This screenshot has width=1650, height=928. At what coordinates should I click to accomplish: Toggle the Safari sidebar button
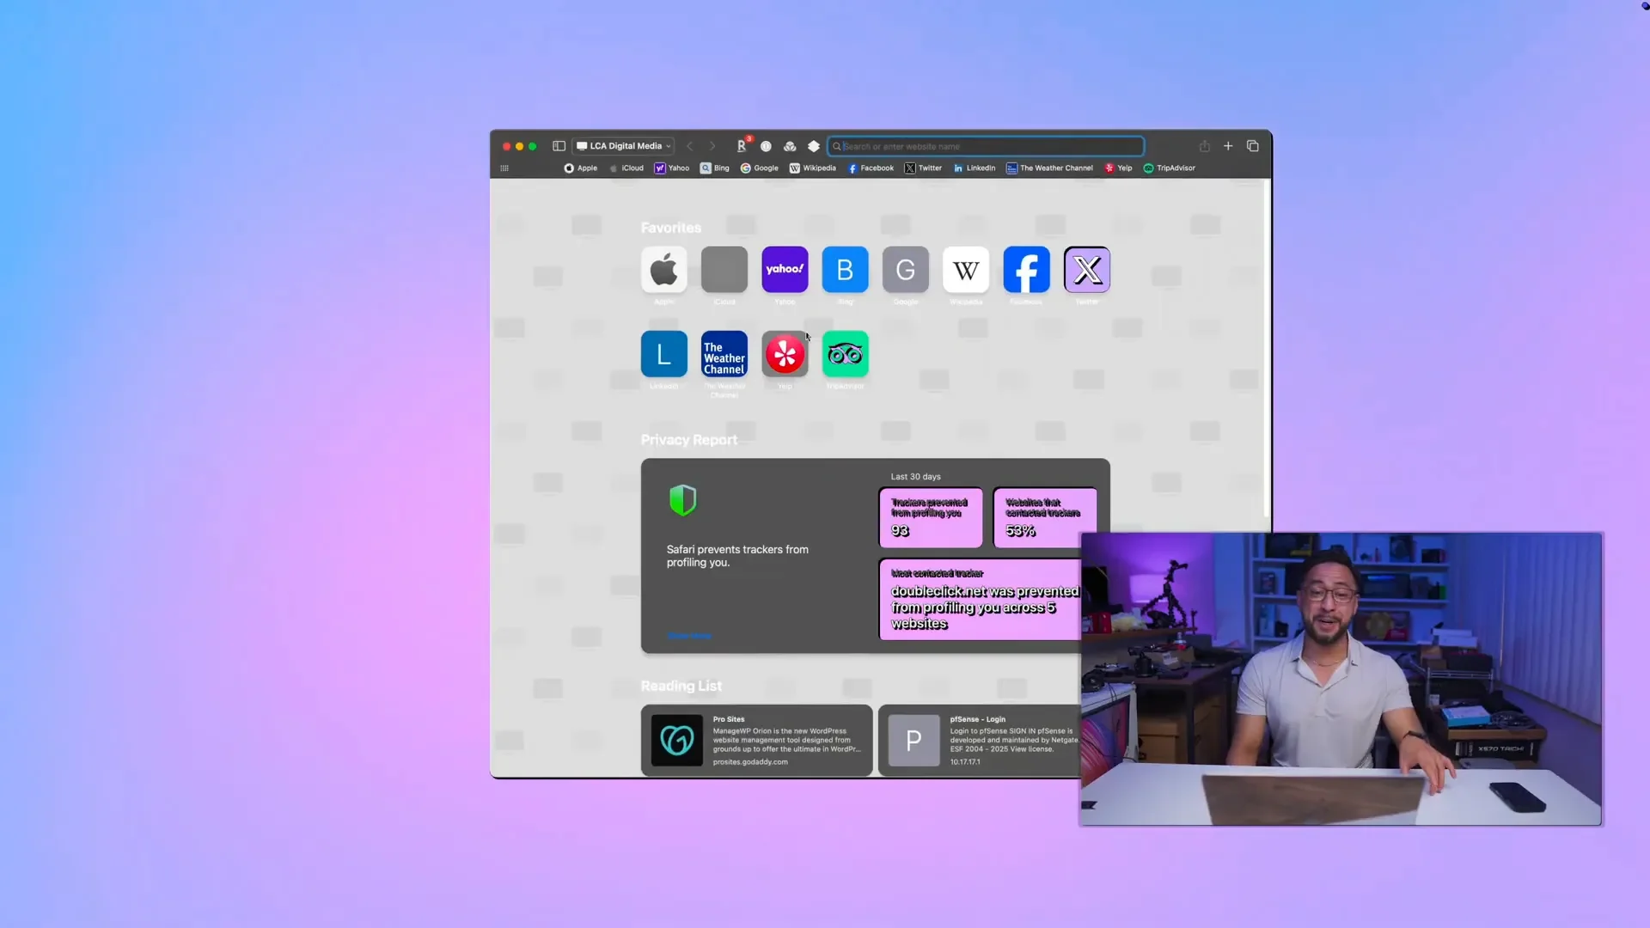(x=559, y=146)
